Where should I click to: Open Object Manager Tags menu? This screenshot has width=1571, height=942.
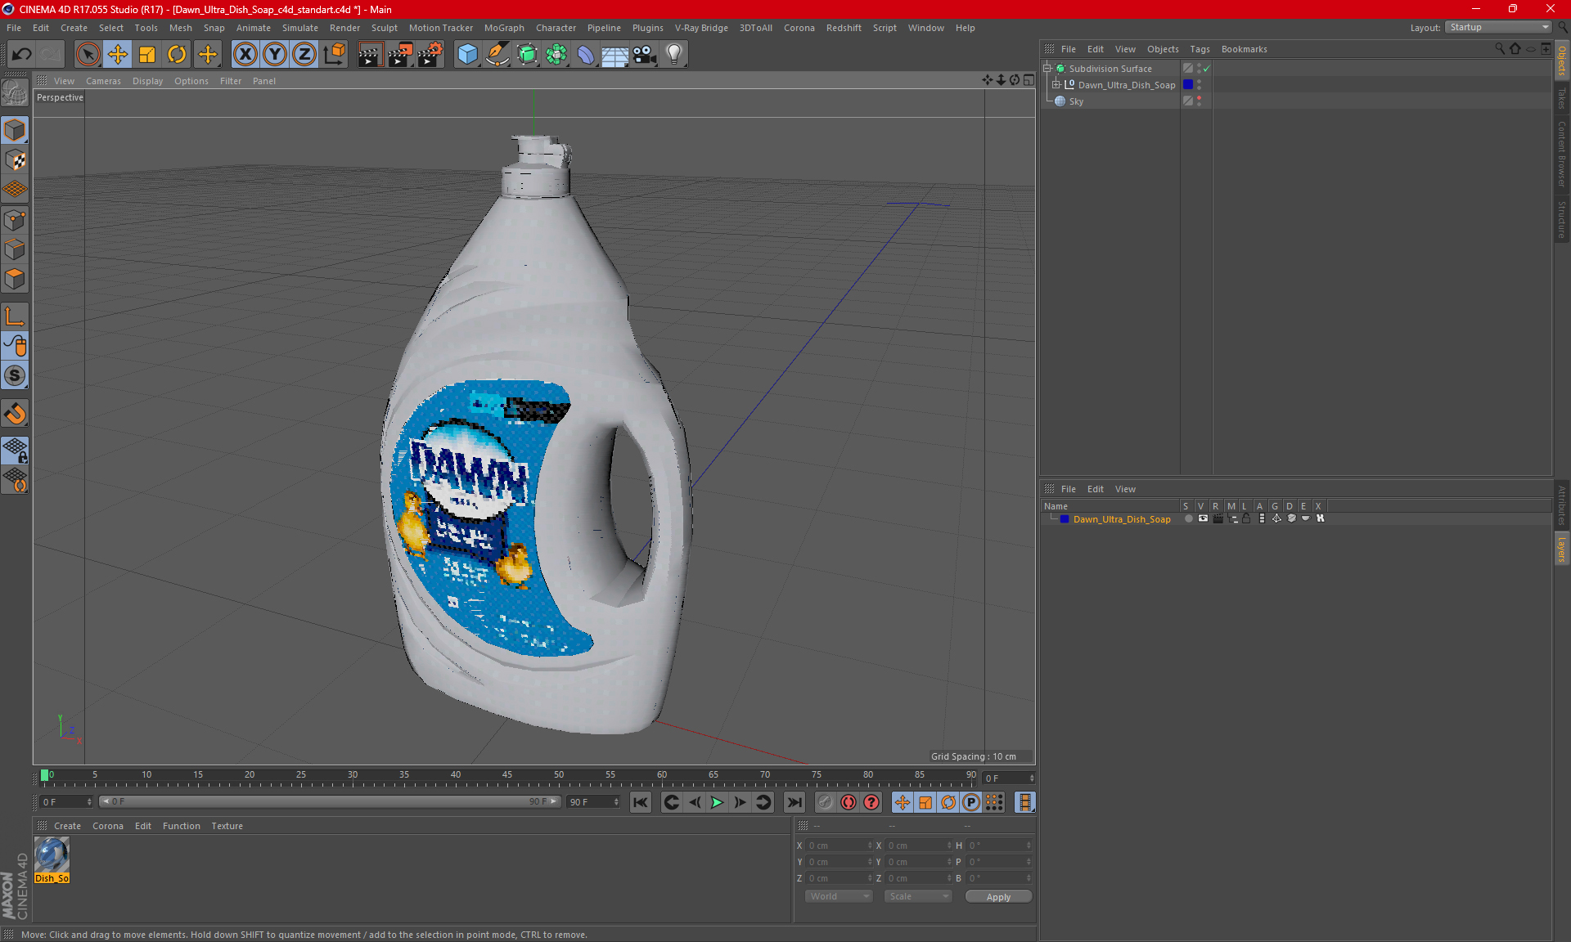tap(1200, 49)
